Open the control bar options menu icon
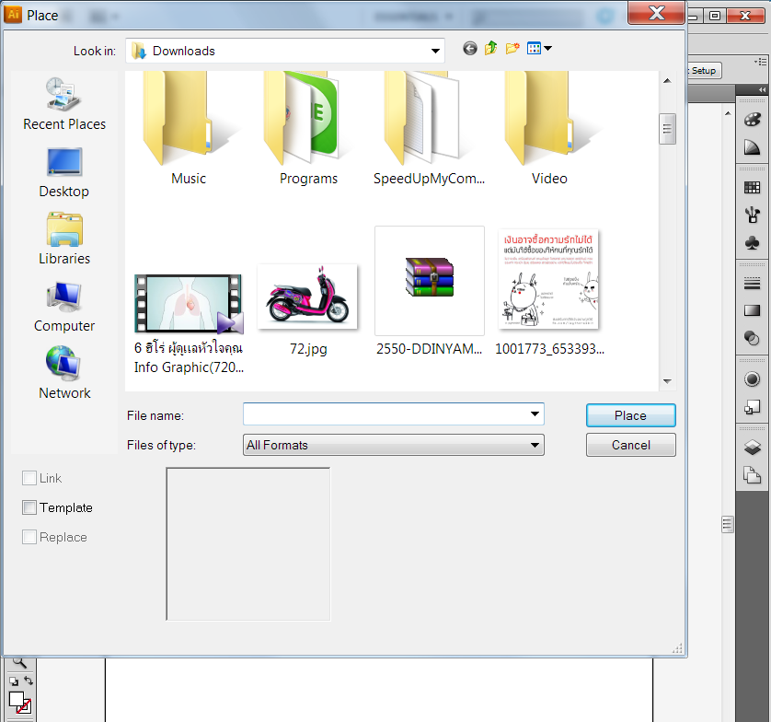771x722 pixels. coord(761,62)
